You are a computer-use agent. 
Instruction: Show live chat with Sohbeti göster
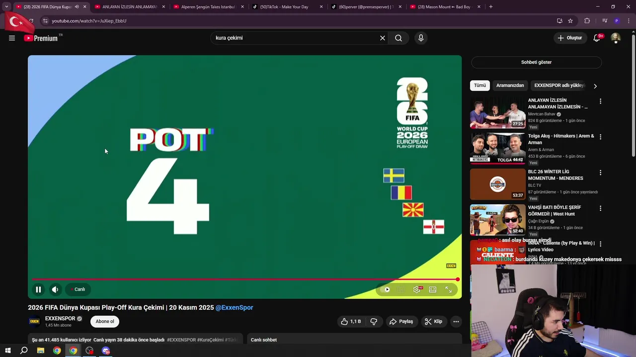coord(536,62)
